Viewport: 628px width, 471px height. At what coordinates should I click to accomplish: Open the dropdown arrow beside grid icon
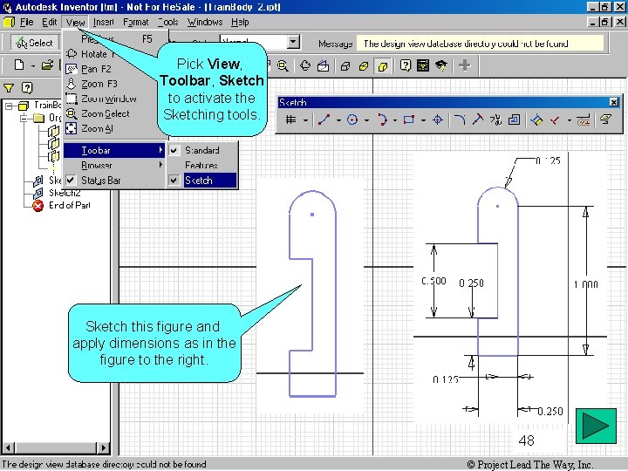305,120
